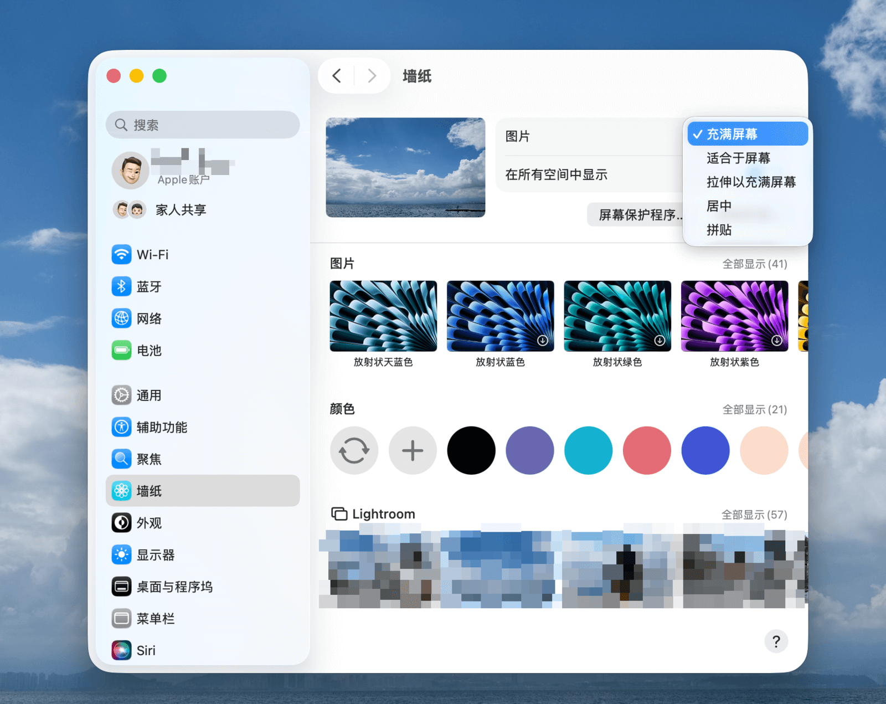Select 适合于屏幕 from the dropdown

click(x=738, y=158)
